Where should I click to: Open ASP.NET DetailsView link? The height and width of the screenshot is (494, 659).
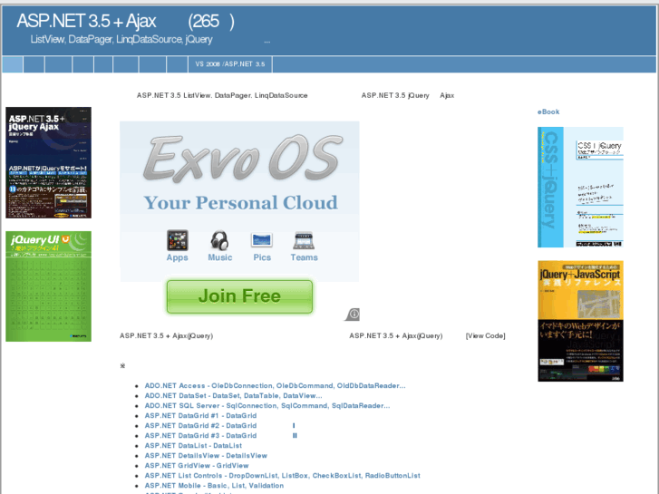[206, 456]
